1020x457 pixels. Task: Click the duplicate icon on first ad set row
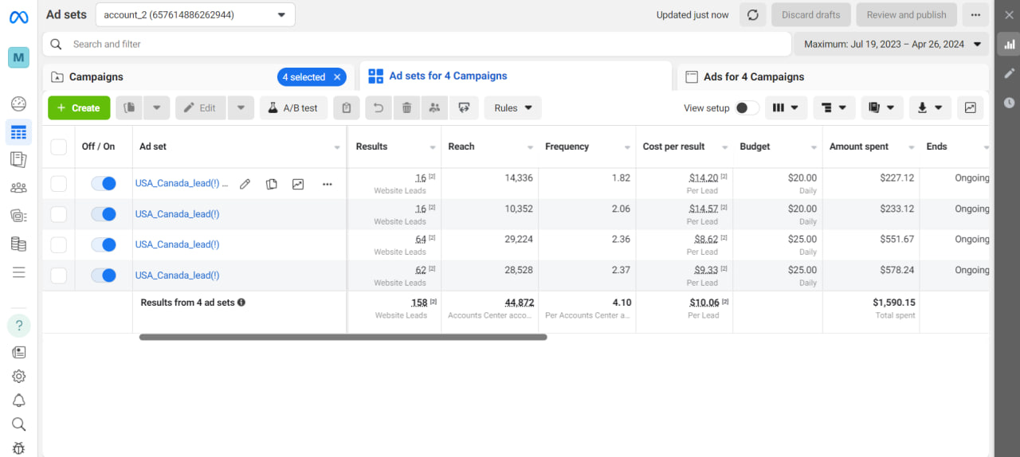pos(272,184)
